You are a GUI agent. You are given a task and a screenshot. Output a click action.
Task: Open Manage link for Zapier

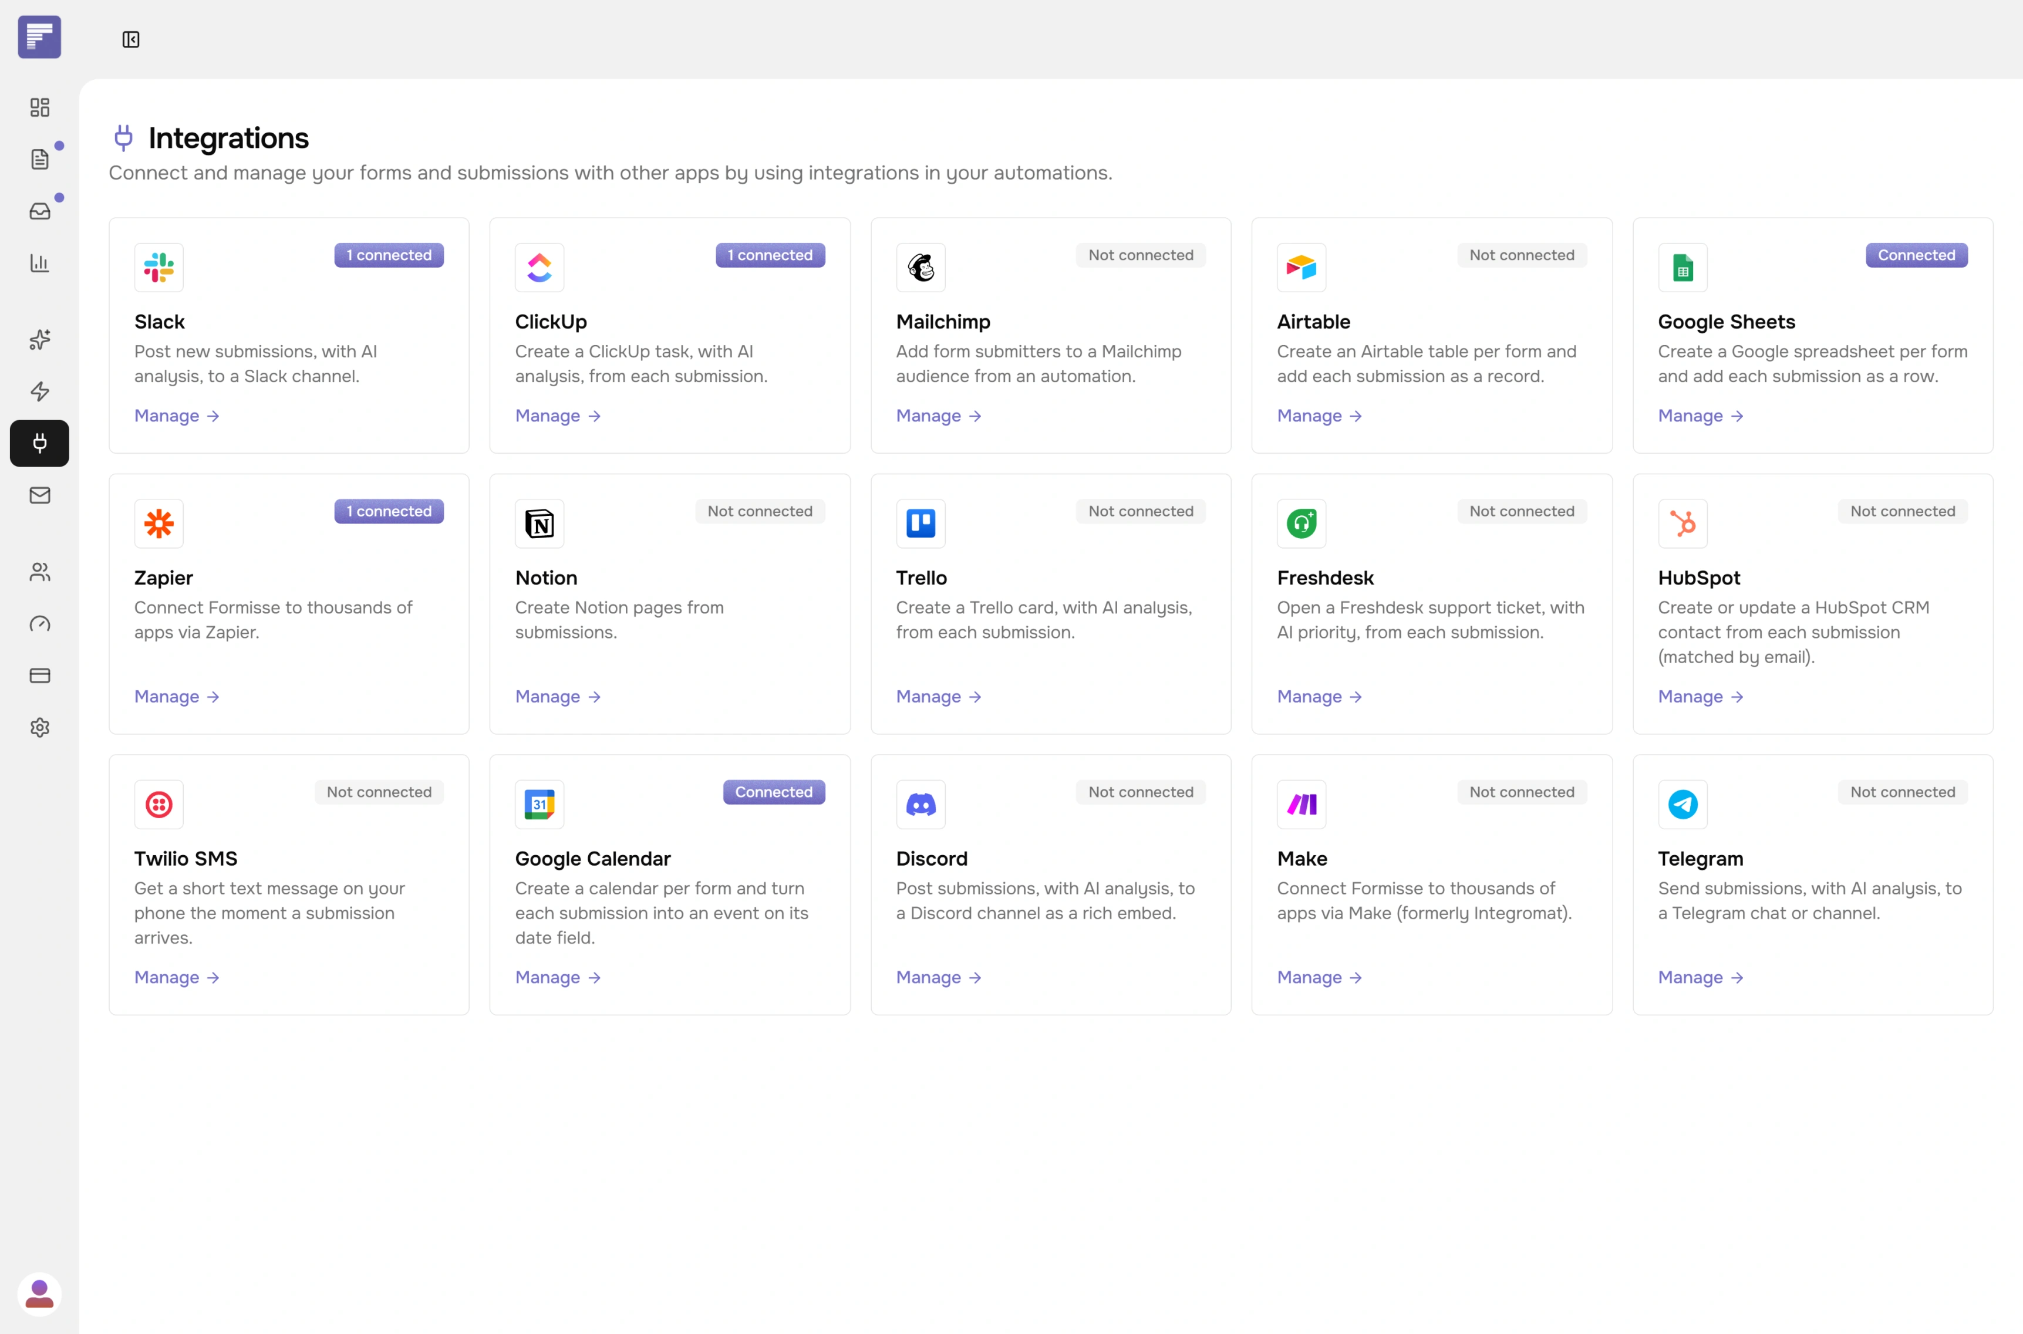click(x=177, y=697)
